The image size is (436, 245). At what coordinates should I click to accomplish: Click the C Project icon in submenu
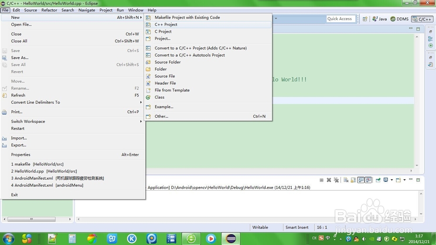149,32
